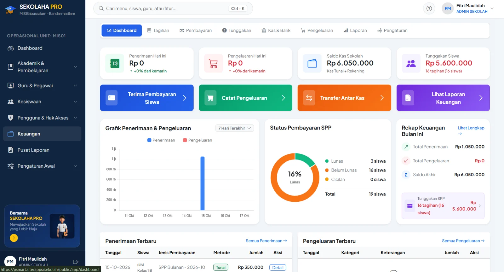This screenshot has width=504, height=272.
Task: Click Detail button for sisi payment
Action: pos(278,268)
